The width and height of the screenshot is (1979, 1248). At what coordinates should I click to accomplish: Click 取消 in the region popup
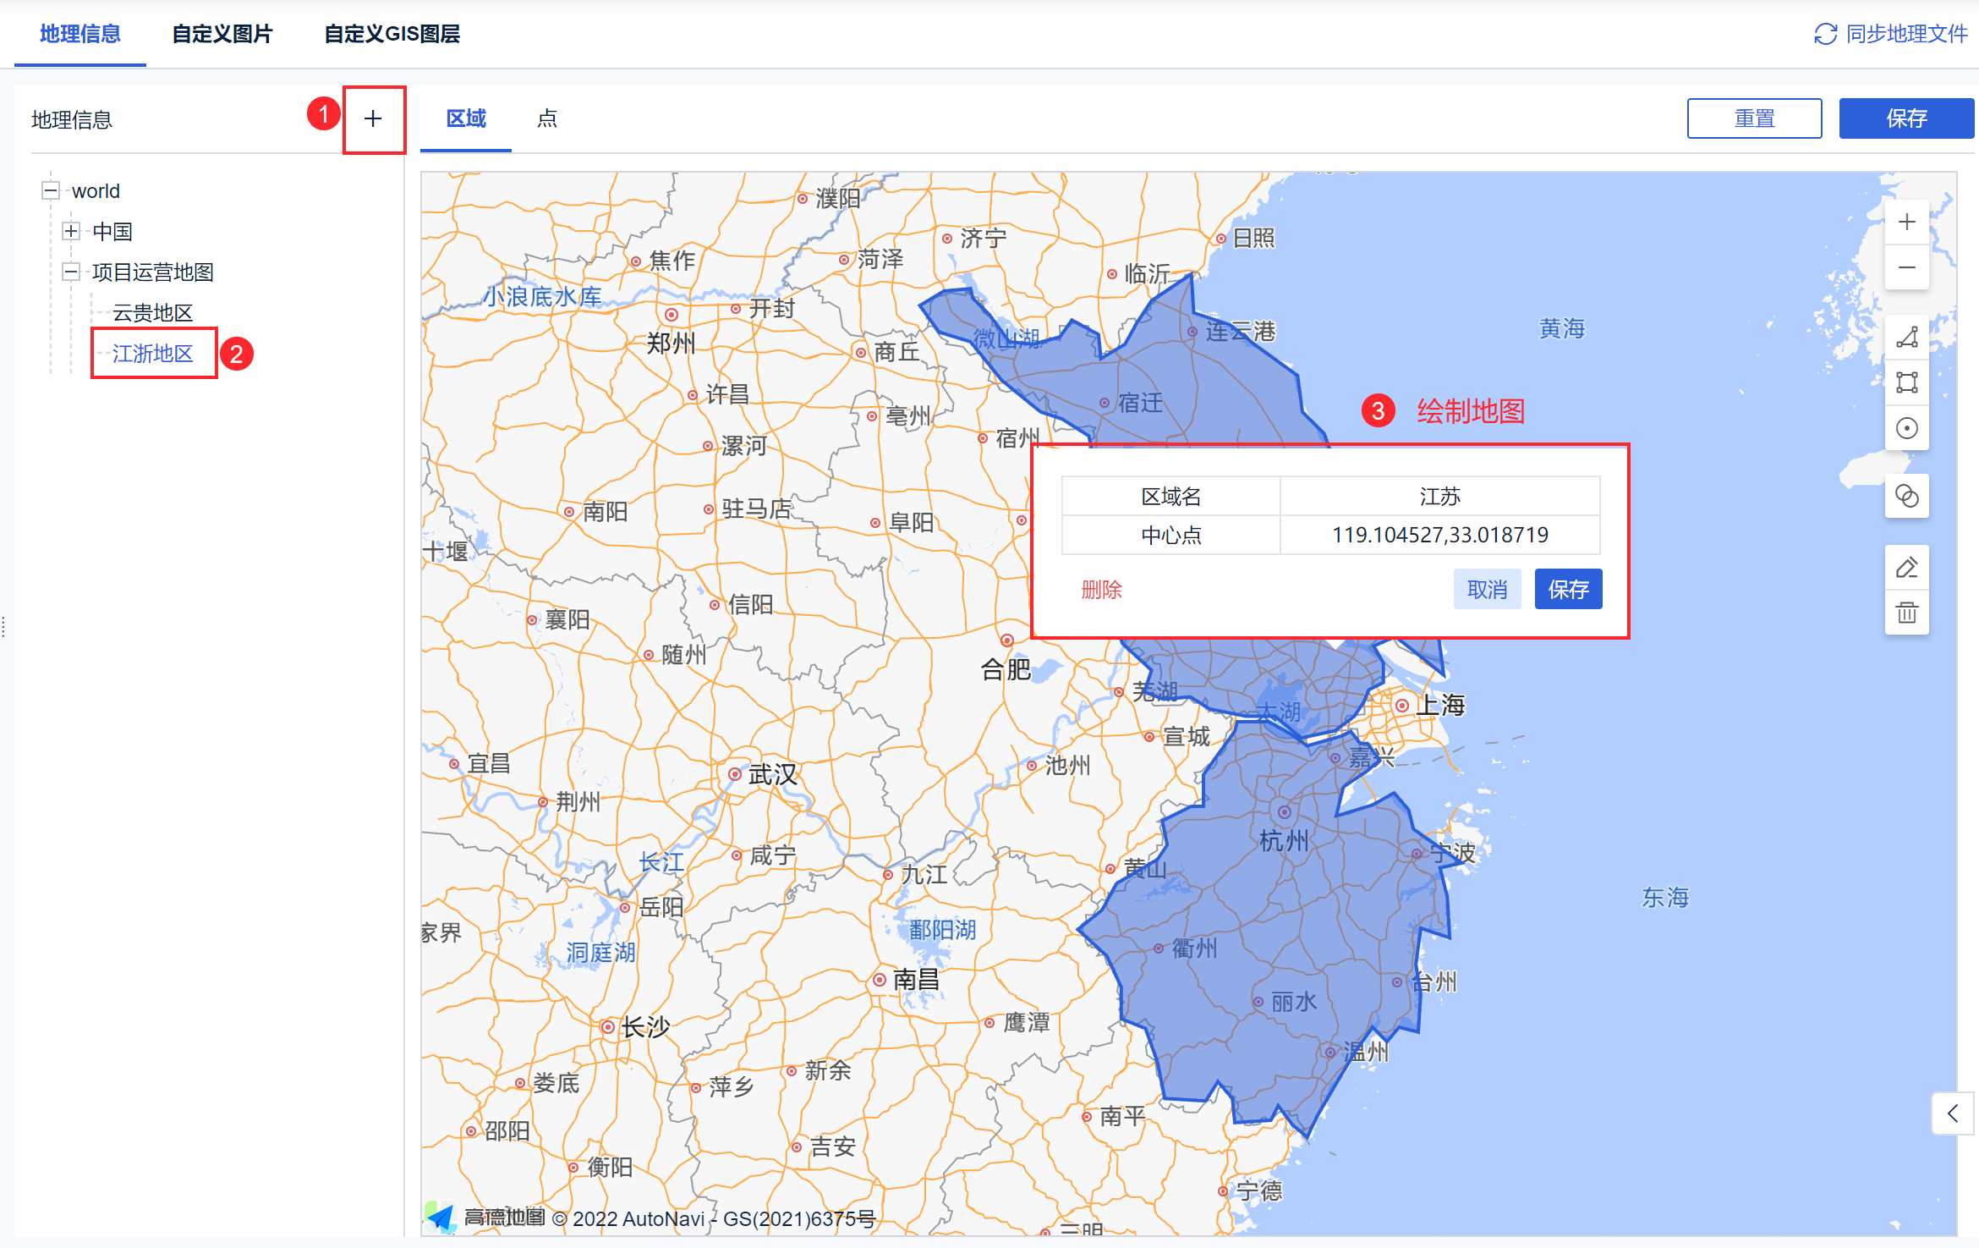click(1486, 589)
